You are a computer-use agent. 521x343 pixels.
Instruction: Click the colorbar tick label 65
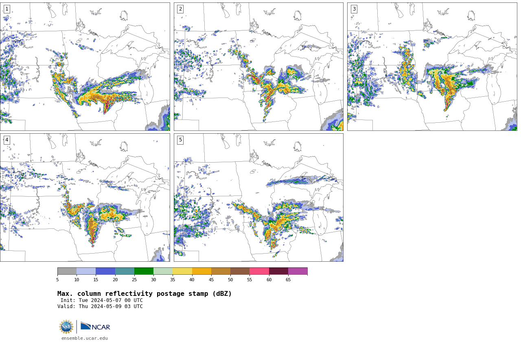pos(288,280)
